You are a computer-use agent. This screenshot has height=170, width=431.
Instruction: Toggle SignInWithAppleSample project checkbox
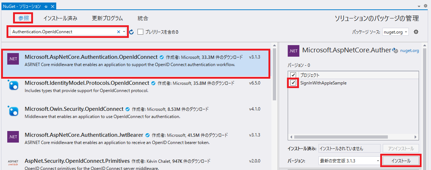[x=293, y=83]
